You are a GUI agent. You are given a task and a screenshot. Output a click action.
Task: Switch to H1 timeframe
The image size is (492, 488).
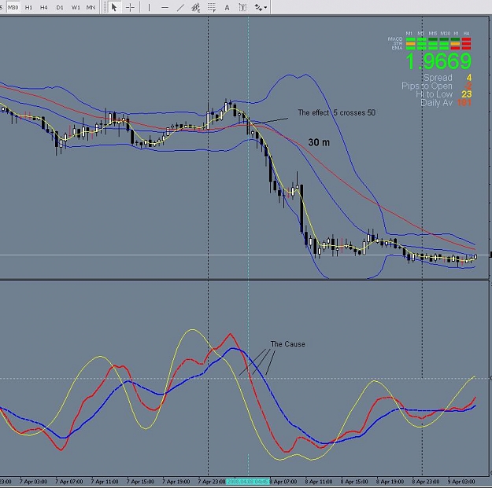point(28,7)
